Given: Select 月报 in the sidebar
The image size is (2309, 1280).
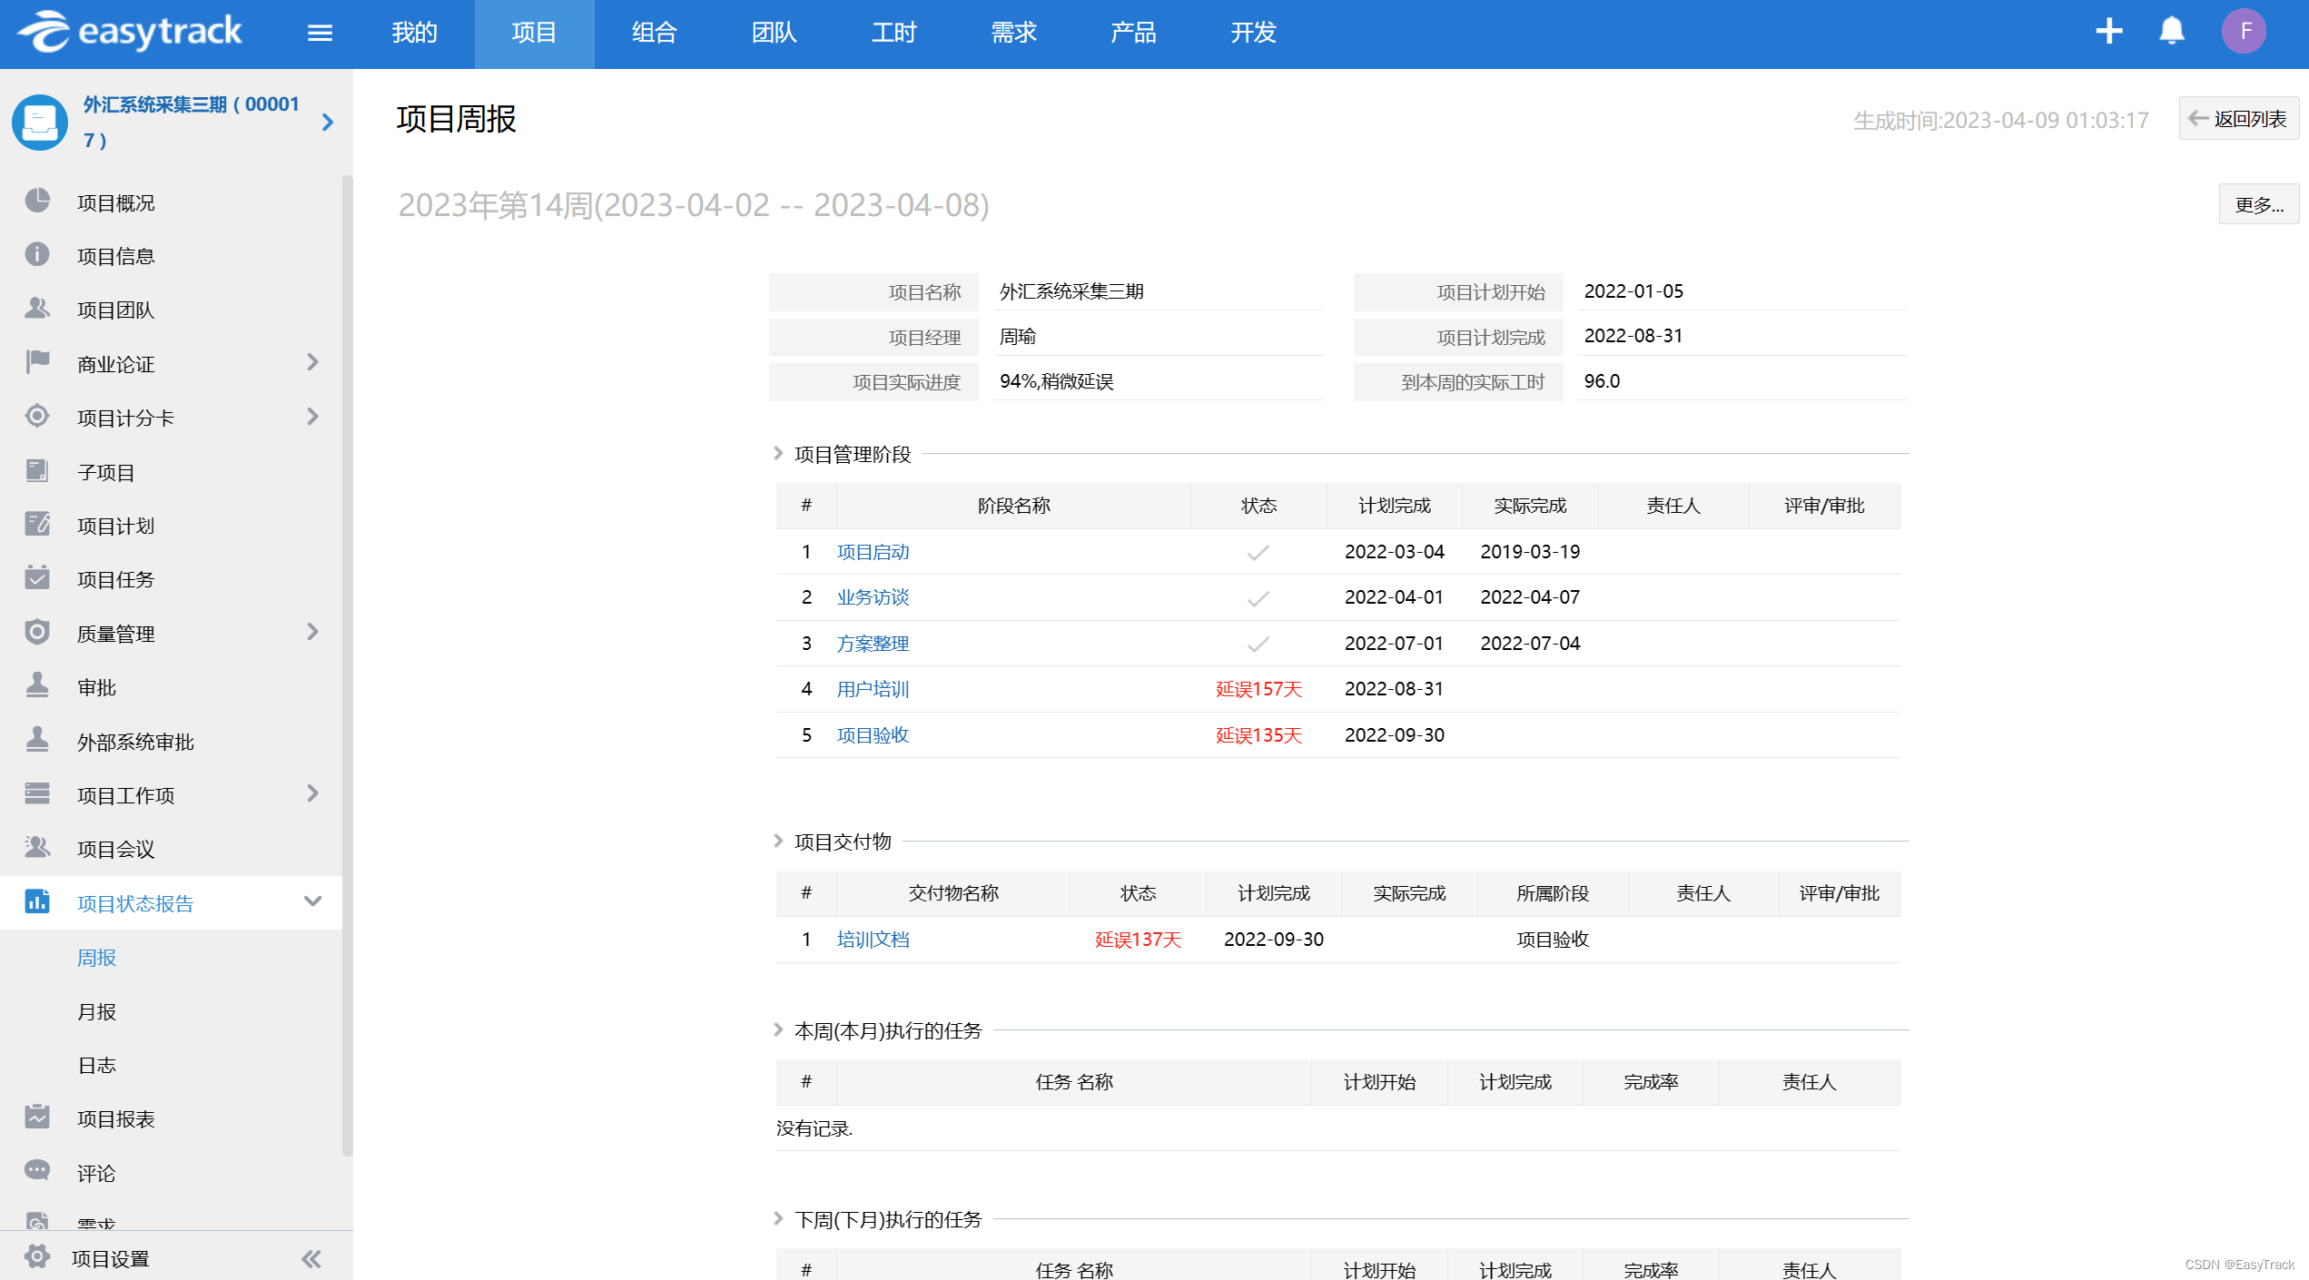Looking at the screenshot, I should tap(96, 1011).
